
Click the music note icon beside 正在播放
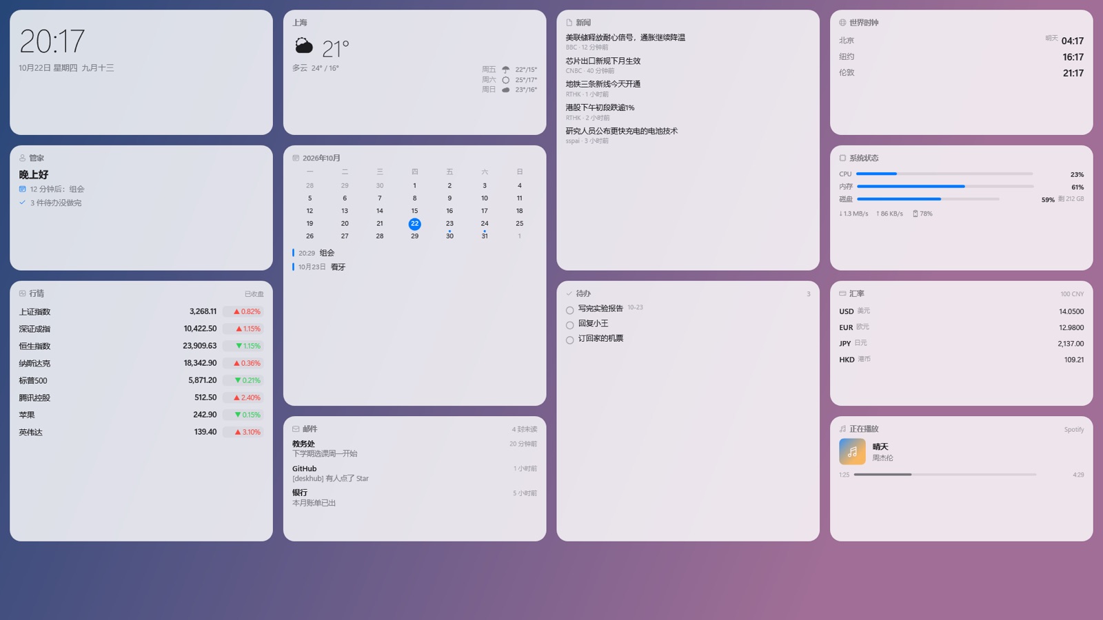pos(842,429)
